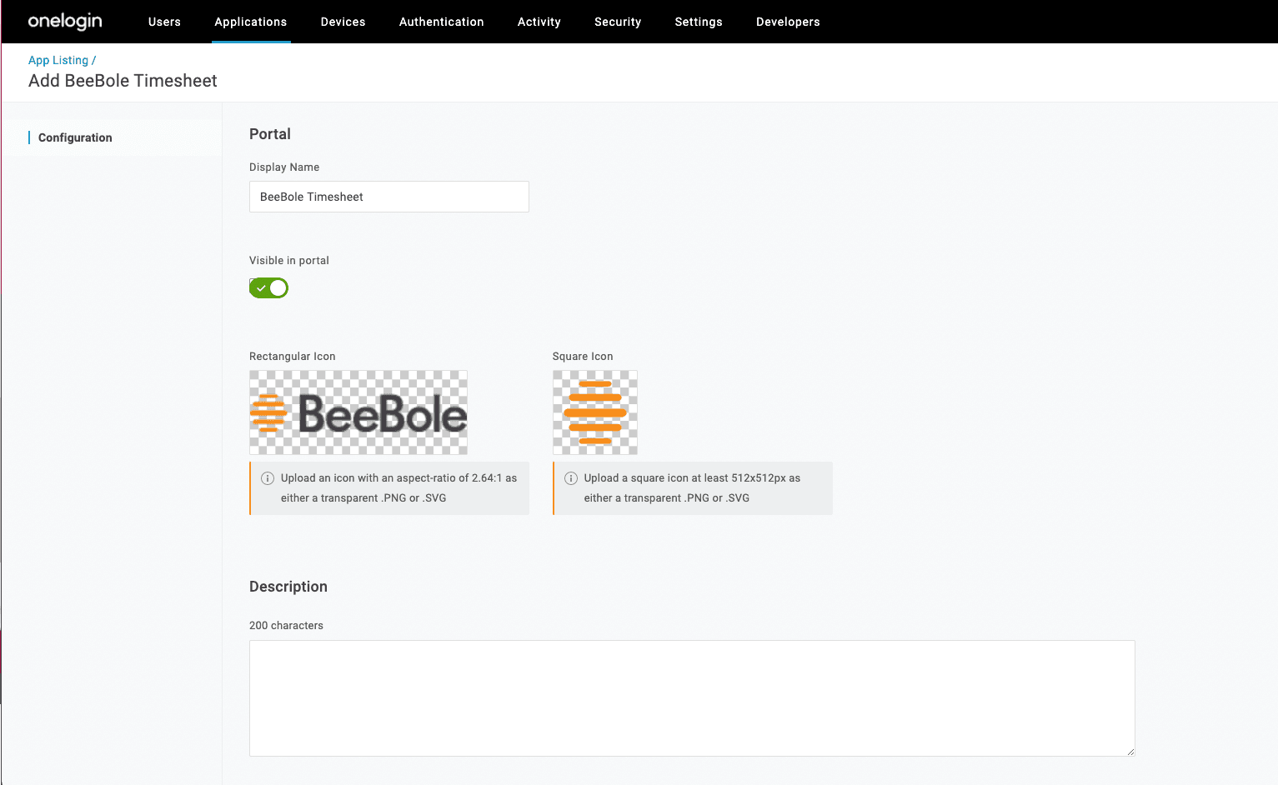Viewport: 1278px width, 785px height.
Task: Switch to the Applications tab
Action: click(x=250, y=22)
